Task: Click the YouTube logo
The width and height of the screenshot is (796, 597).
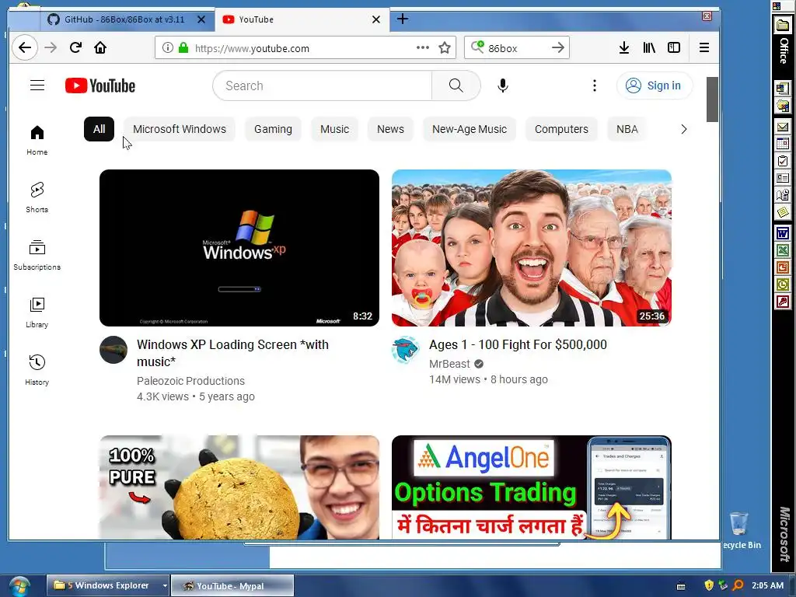Action: [100, 86]
